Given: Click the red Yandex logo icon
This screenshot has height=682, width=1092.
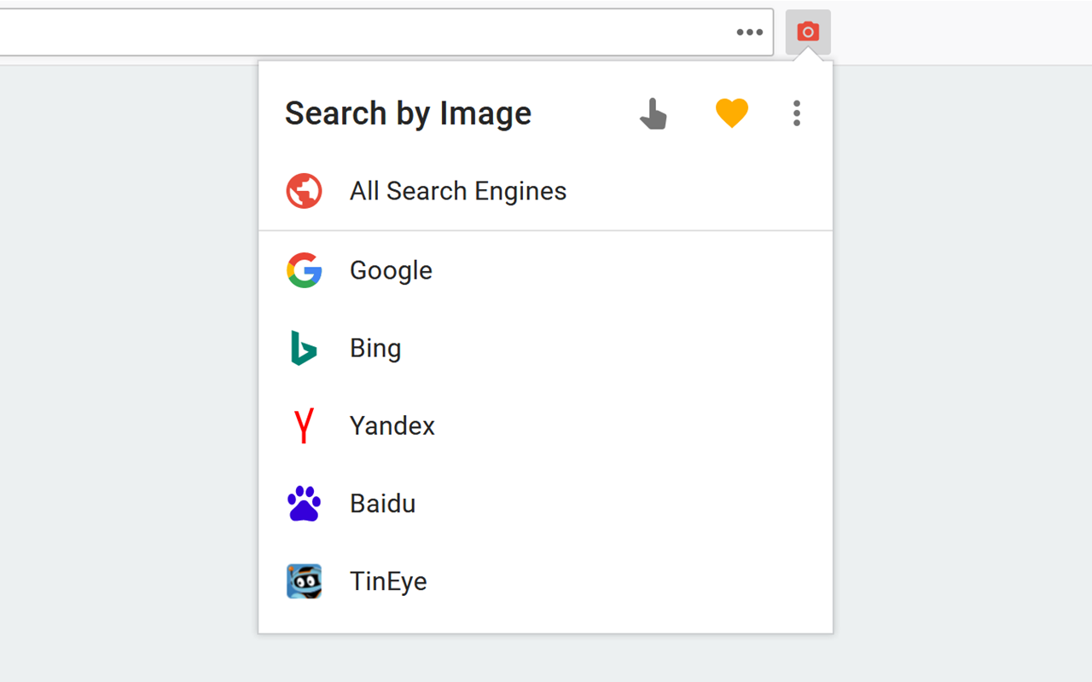Looking at the screenshot, I should 304,425.
